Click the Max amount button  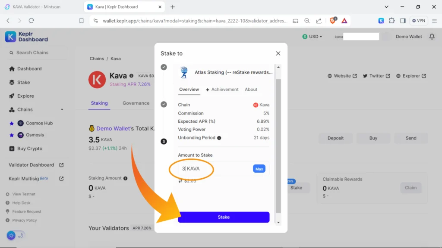[x=259, y=169]
